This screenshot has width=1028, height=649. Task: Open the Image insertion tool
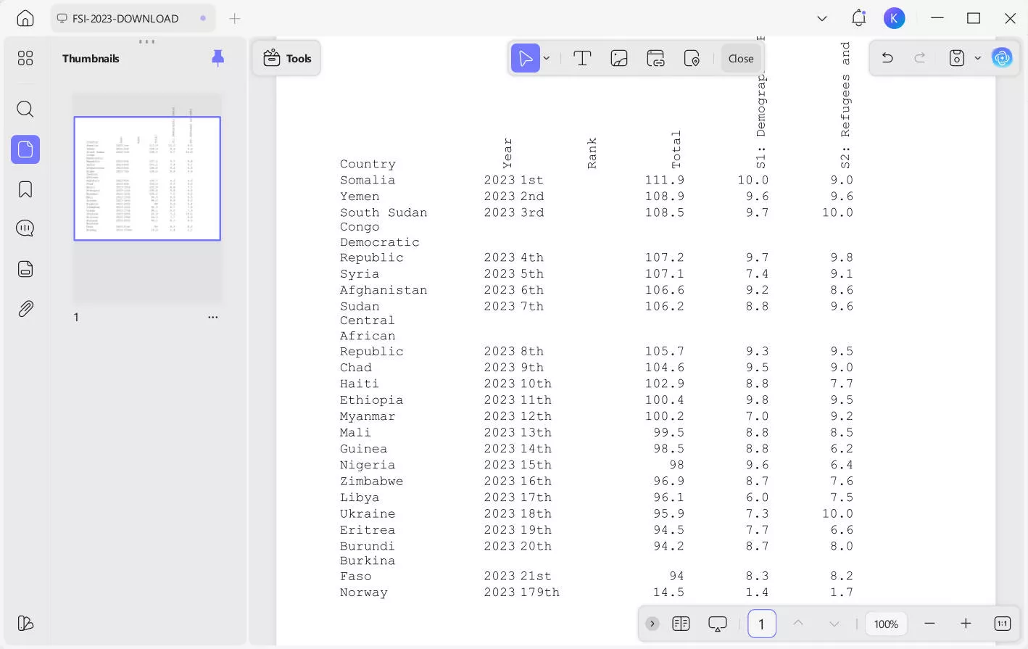tap(619, 58)
